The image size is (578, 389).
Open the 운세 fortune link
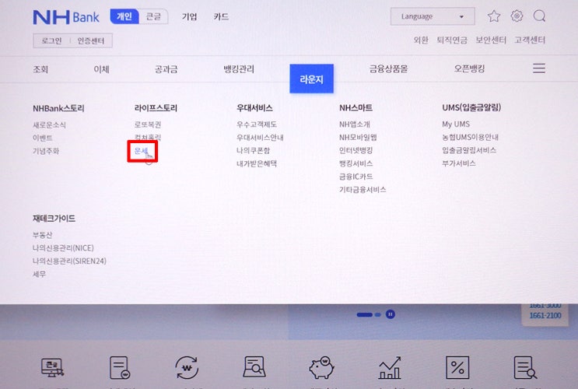pos(141,151)
